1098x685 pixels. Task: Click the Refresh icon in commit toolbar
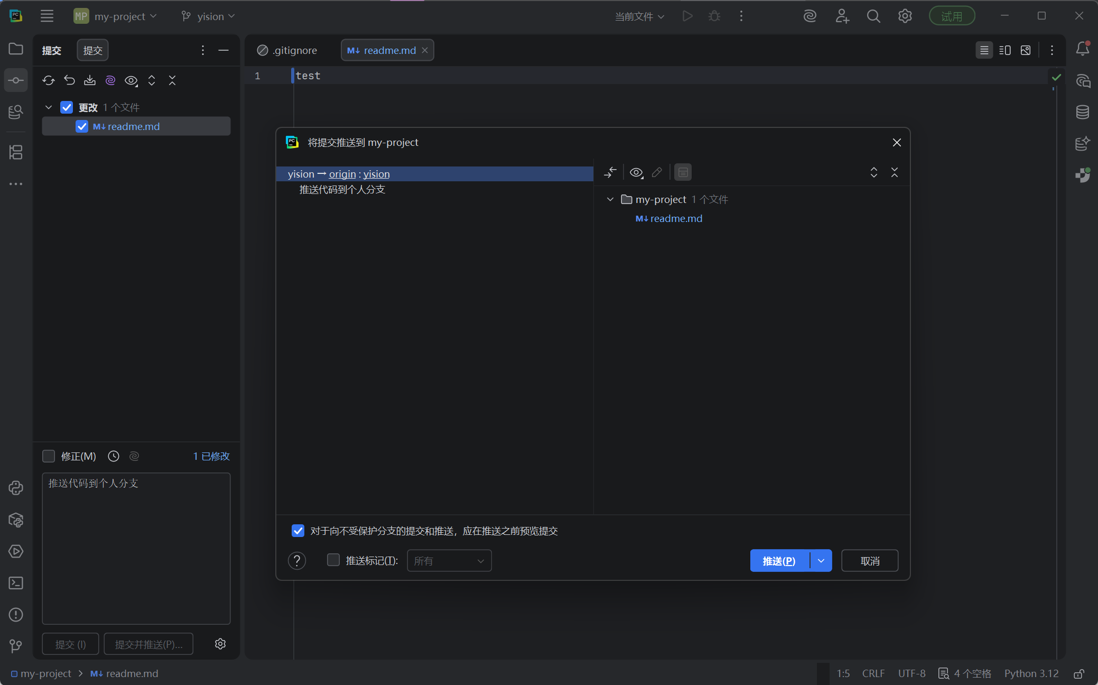click(x=49, y=80)
